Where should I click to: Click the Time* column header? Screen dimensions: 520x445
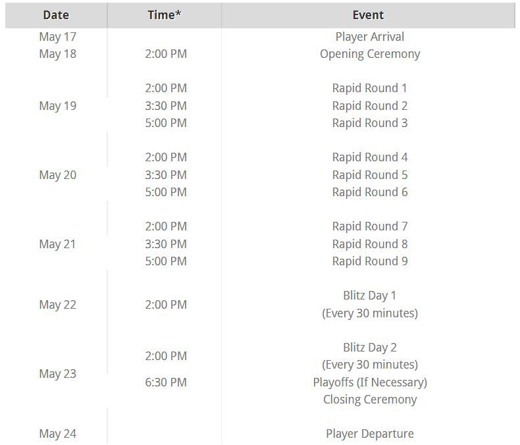coord(165,15)
